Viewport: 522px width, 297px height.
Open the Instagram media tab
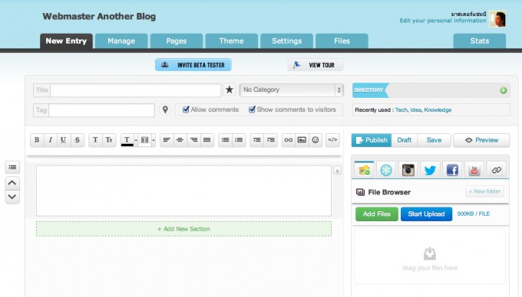point(408,170)
